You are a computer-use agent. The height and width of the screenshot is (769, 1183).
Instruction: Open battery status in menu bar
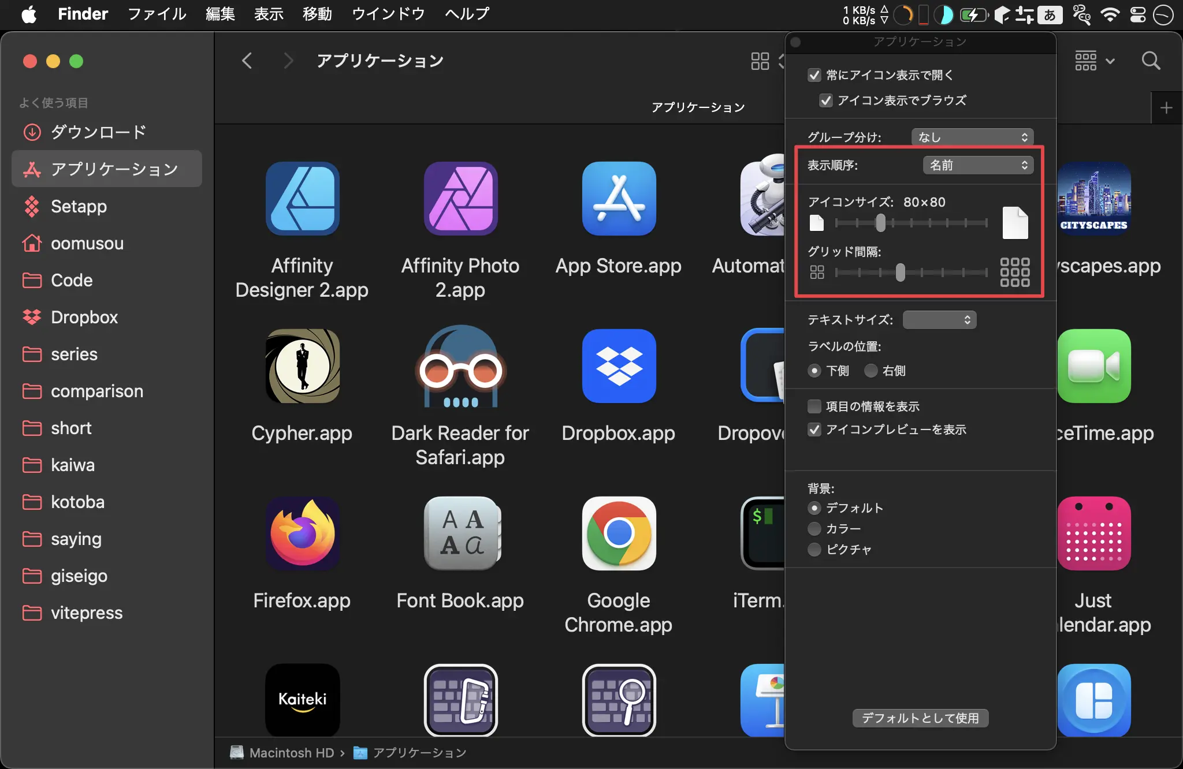pos(973,14)
